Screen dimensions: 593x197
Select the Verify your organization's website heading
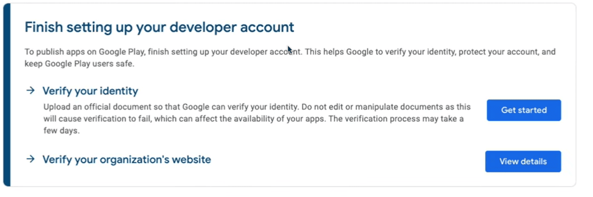point(126,160)
